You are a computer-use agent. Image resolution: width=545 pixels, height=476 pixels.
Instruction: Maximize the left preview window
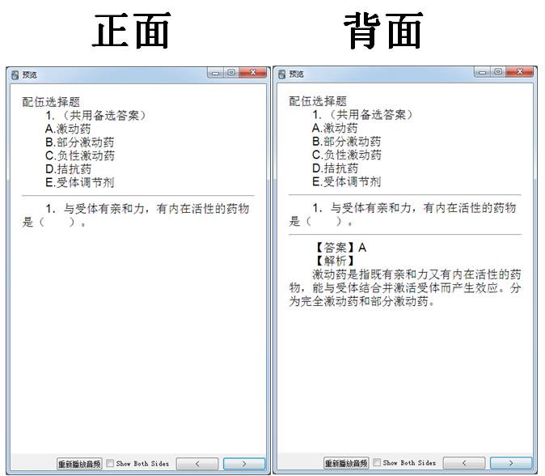(x=231, y=73)
